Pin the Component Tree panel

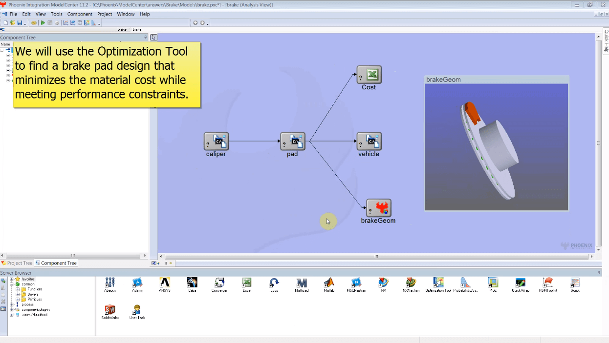point(145,37)
